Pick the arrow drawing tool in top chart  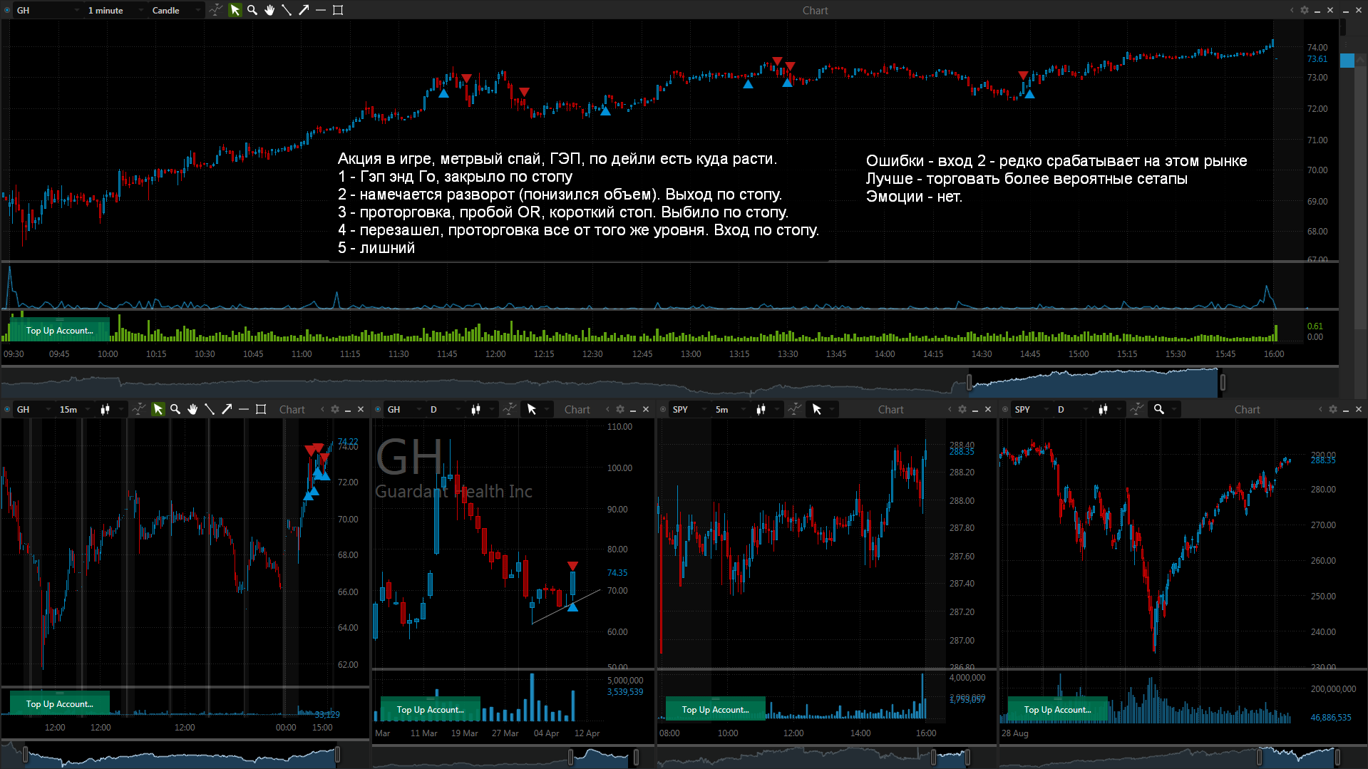(304, 10)
